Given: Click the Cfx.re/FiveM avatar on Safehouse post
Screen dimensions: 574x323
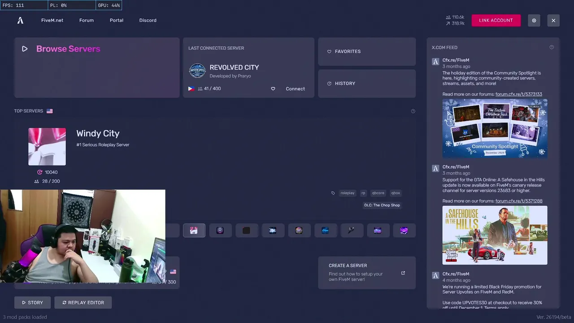Looking at the screenshot, I should [x=435, y=168].
